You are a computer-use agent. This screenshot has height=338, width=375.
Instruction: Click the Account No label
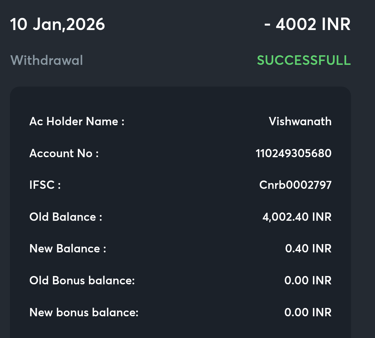pyautogui.click(x=64, y=153)
